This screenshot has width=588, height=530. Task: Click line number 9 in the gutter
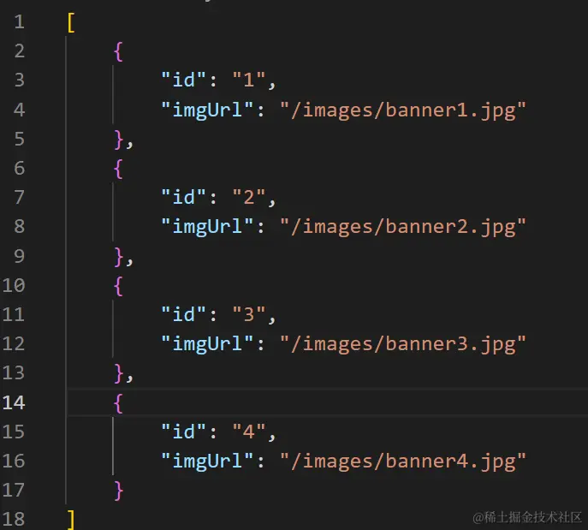pos(20,256)
